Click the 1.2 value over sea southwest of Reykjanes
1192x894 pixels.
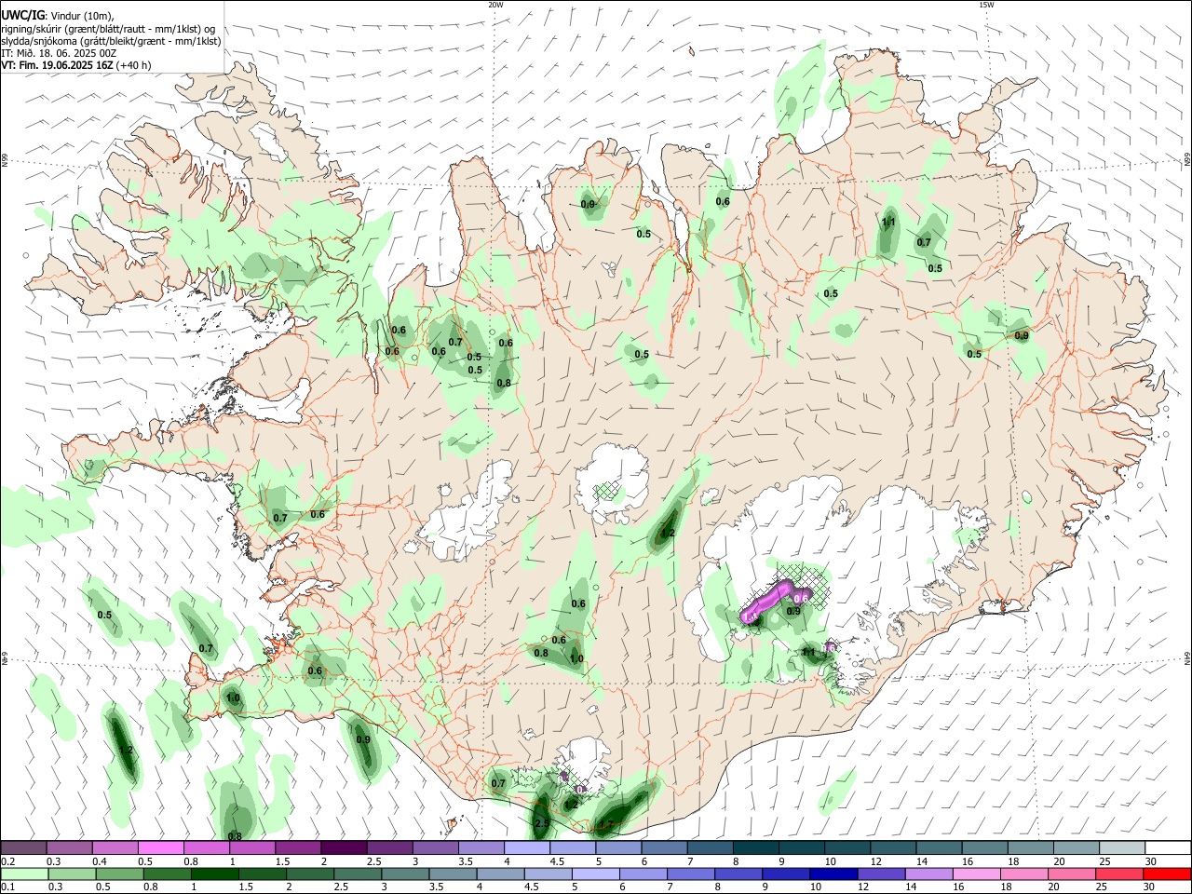[x=127, y=750]
